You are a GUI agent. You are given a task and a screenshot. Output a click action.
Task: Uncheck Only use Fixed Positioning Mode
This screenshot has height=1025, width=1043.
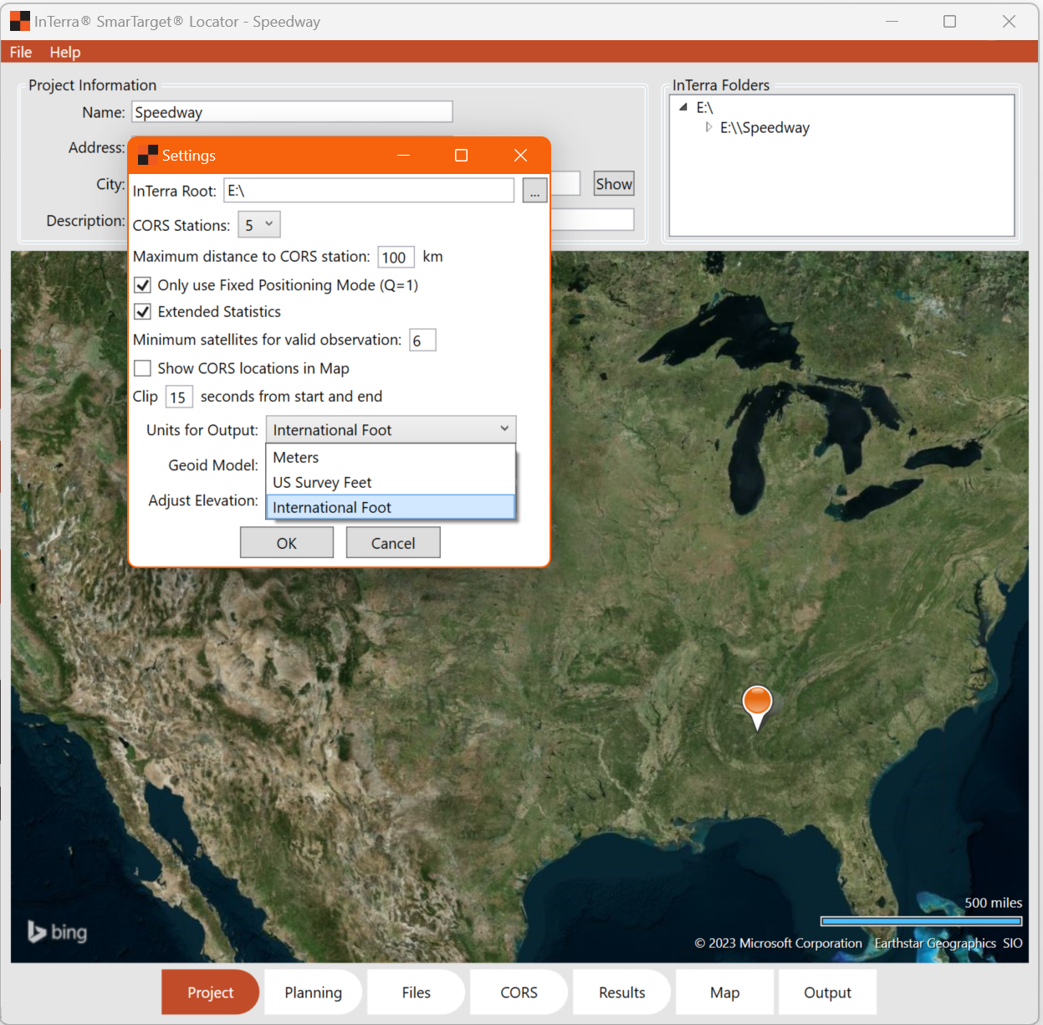[x=143, y=285]
